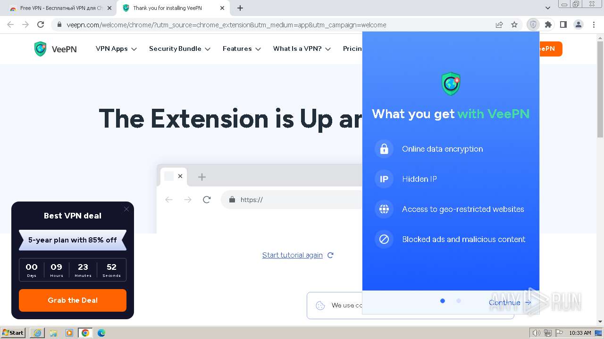The image size is (604, 339).
Task: Switch to the Thank you for installing VeePN tab
Action: point(173,8)
